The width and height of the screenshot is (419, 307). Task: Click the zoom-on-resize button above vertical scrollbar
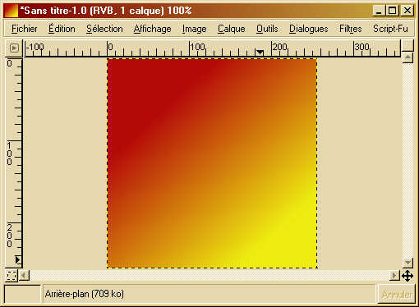coord(407,45)
